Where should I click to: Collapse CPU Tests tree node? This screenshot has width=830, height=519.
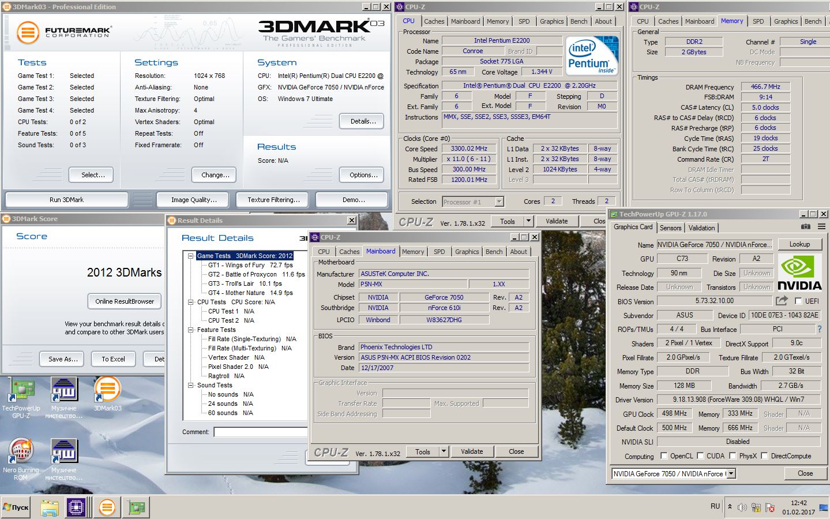[190, 302]
